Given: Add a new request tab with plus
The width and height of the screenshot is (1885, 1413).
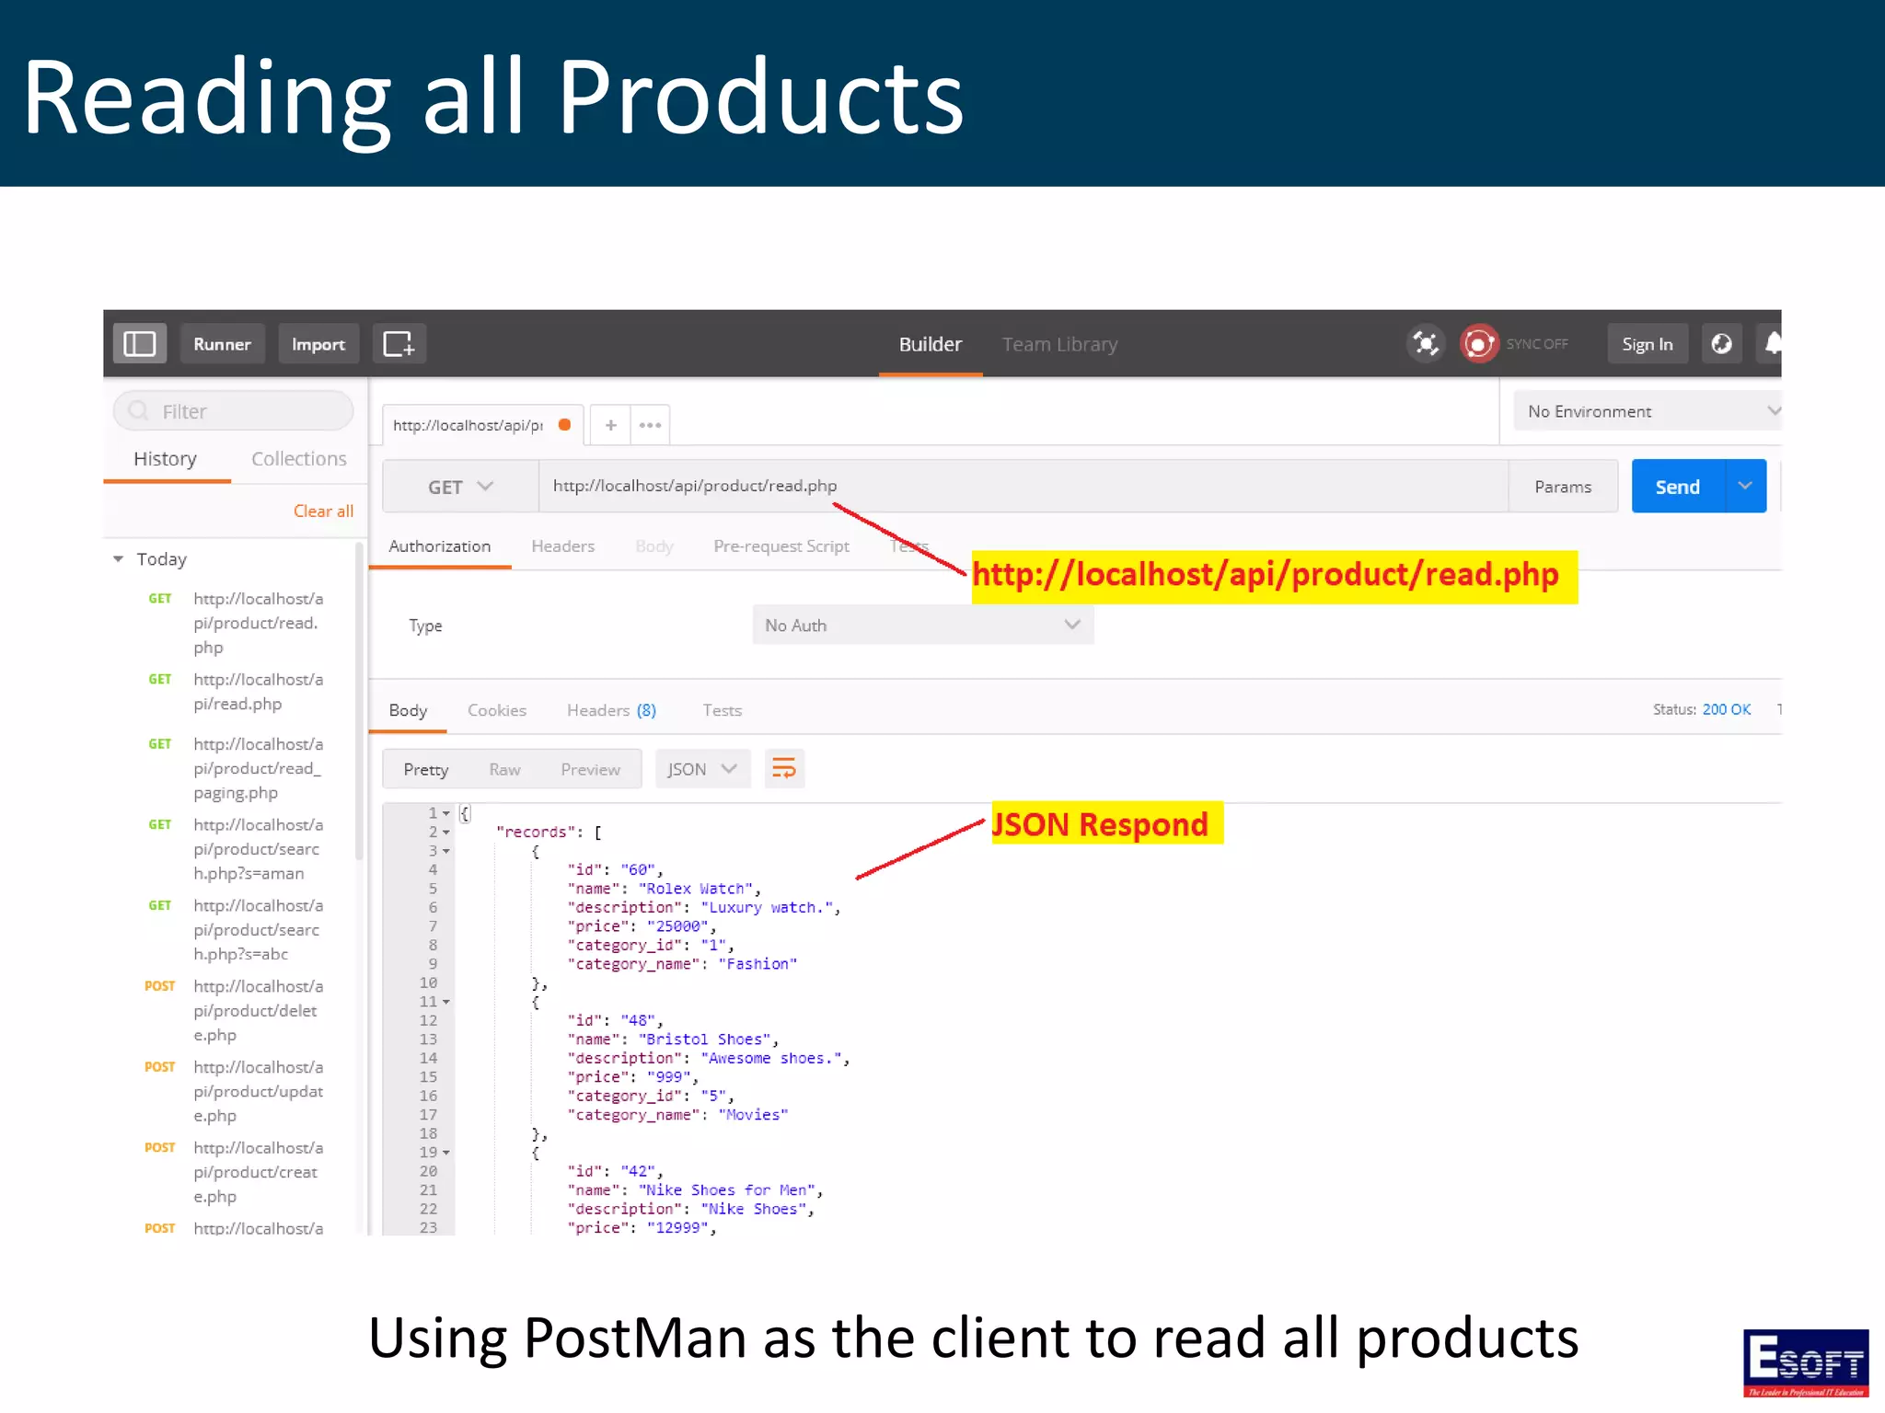Looking at the screenshot, I should tap(610, 425).
